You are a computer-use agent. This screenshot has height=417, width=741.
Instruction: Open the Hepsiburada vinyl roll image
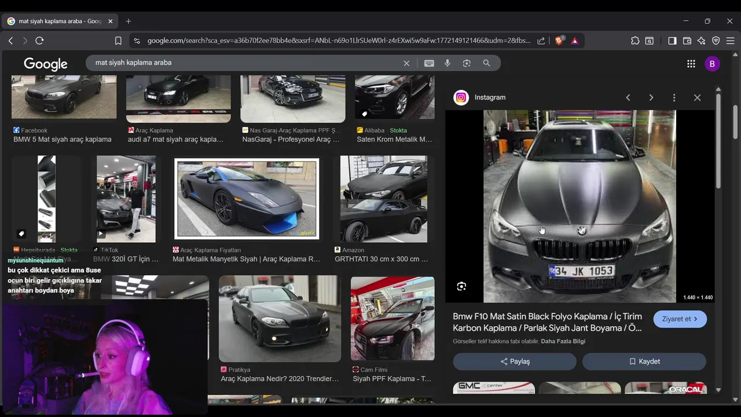[47, 199]
